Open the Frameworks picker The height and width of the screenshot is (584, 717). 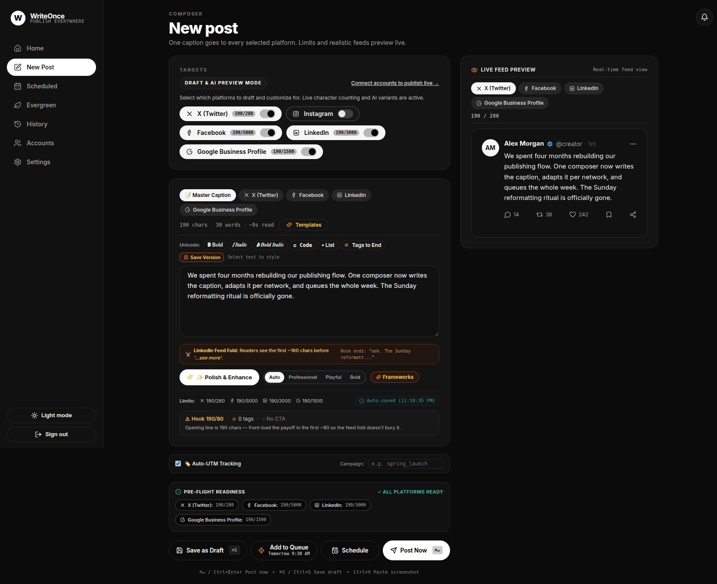point(394,377)
